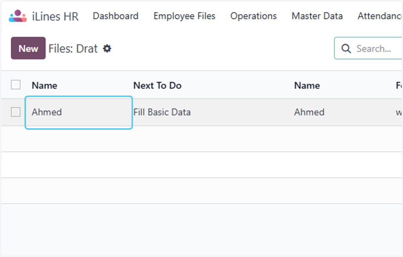
Task: Click the Fill Basic Data cell
Action: (x=162, y=112)
